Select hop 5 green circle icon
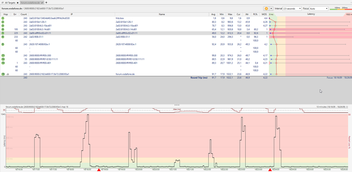Viewport: 352px width, 172px height. 3,33
